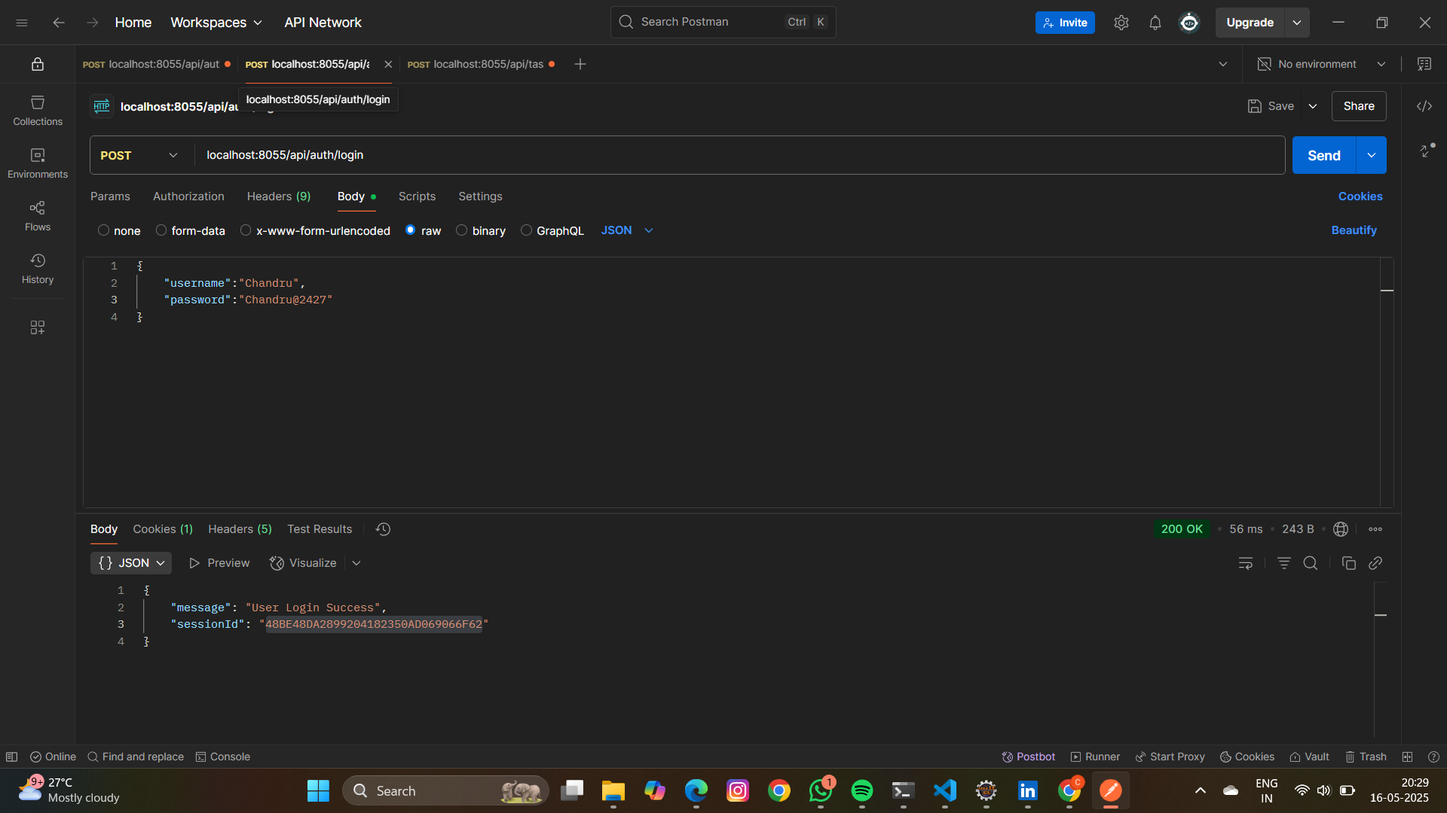Search the response with magnifier icon
Viewport: 1447px width, 813px height.
point(1310,563)
